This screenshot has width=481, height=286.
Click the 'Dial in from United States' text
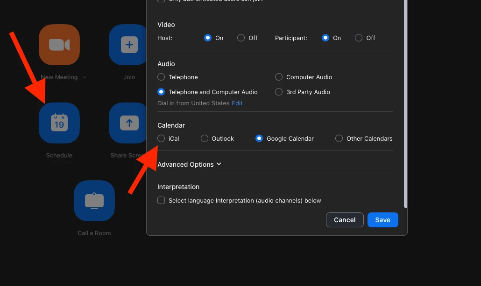(193, 103)
